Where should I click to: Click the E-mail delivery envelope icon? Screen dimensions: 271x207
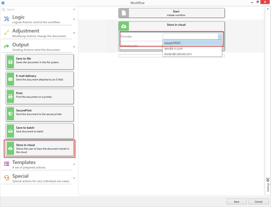(10, 79)
